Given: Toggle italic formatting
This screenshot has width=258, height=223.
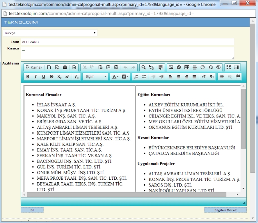Looking at the screenshot, I should [35, 77].
